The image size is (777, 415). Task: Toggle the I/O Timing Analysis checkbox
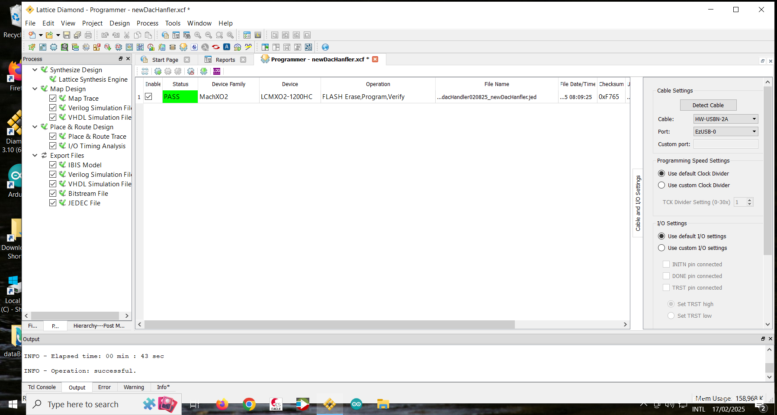53,146
